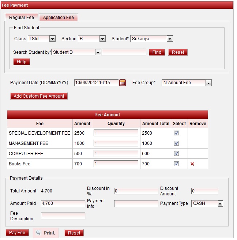Select the Regular Fee tab
The width and height of the screenshot is (237, 240).
(x=22, y=18)
